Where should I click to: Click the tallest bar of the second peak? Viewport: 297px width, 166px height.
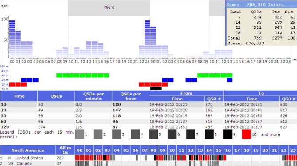click(x=147, y=38)
